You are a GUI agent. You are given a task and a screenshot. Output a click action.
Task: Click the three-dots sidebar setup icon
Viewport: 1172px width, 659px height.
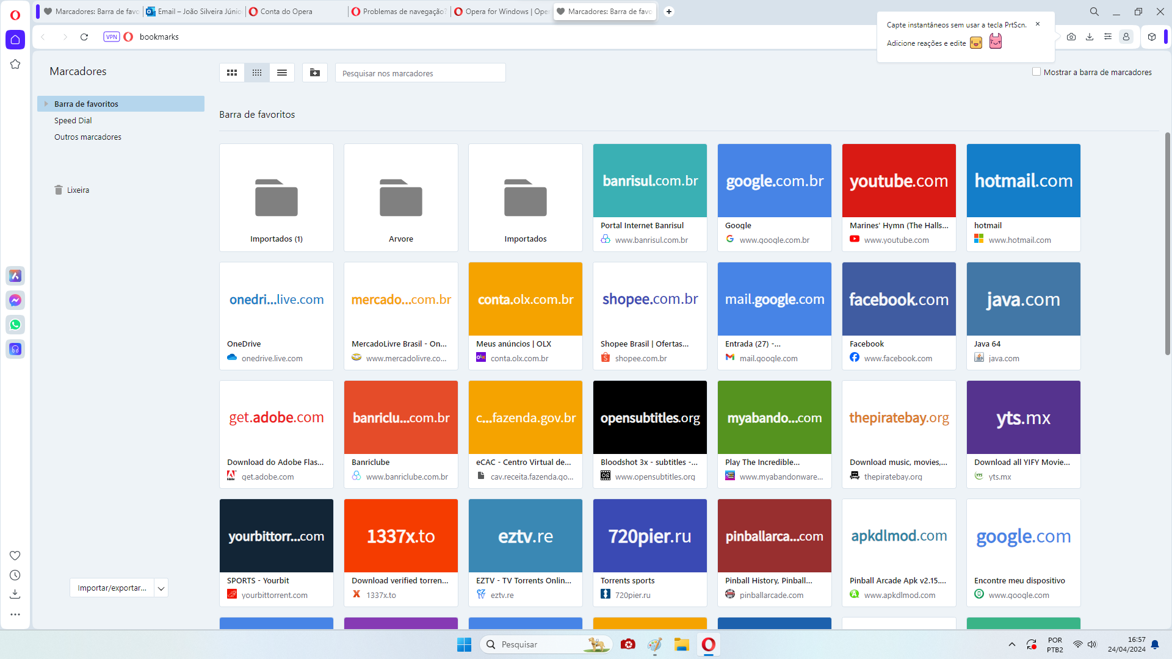15,614
